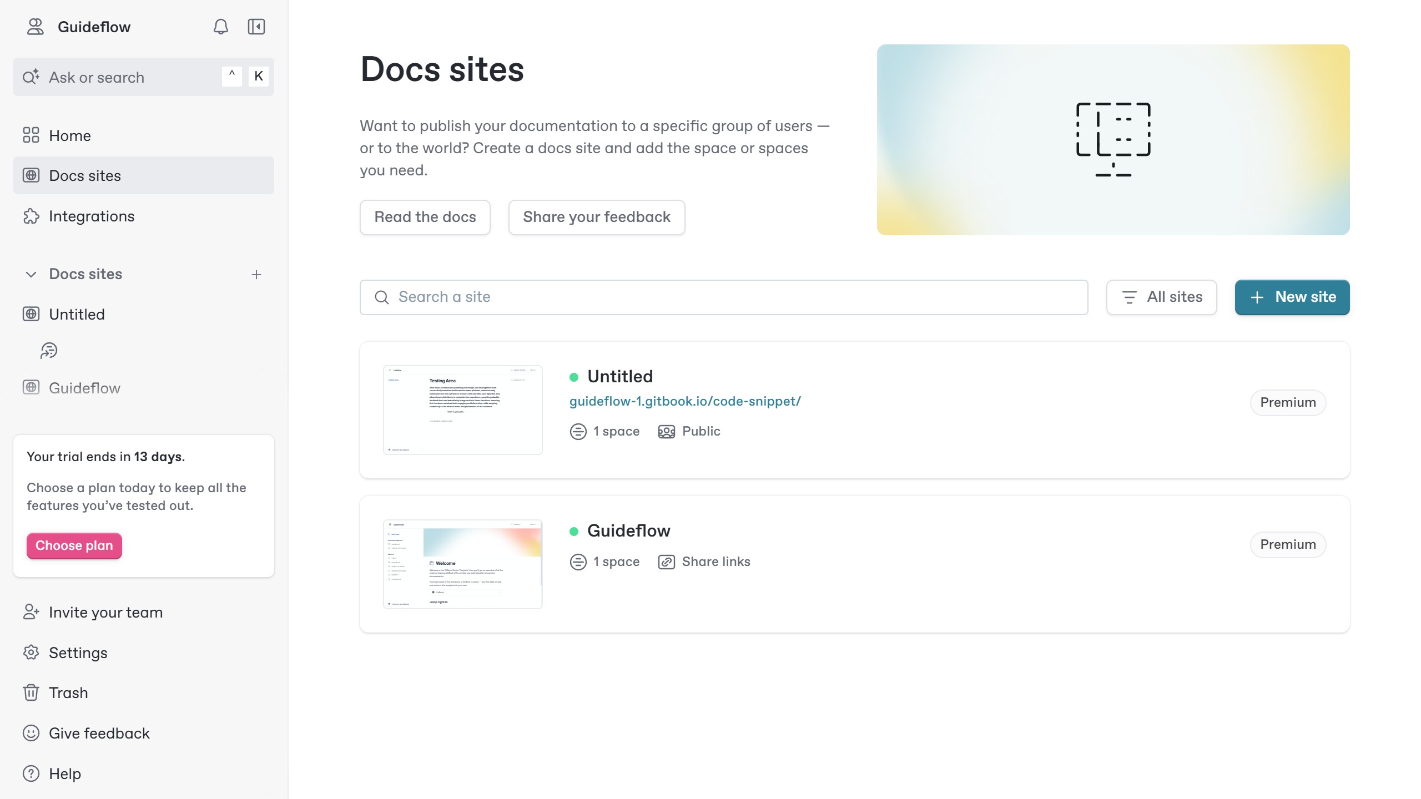This screenshot has height=799, width=1421.
Task: Open Invite your team
Action: (143, 612)
